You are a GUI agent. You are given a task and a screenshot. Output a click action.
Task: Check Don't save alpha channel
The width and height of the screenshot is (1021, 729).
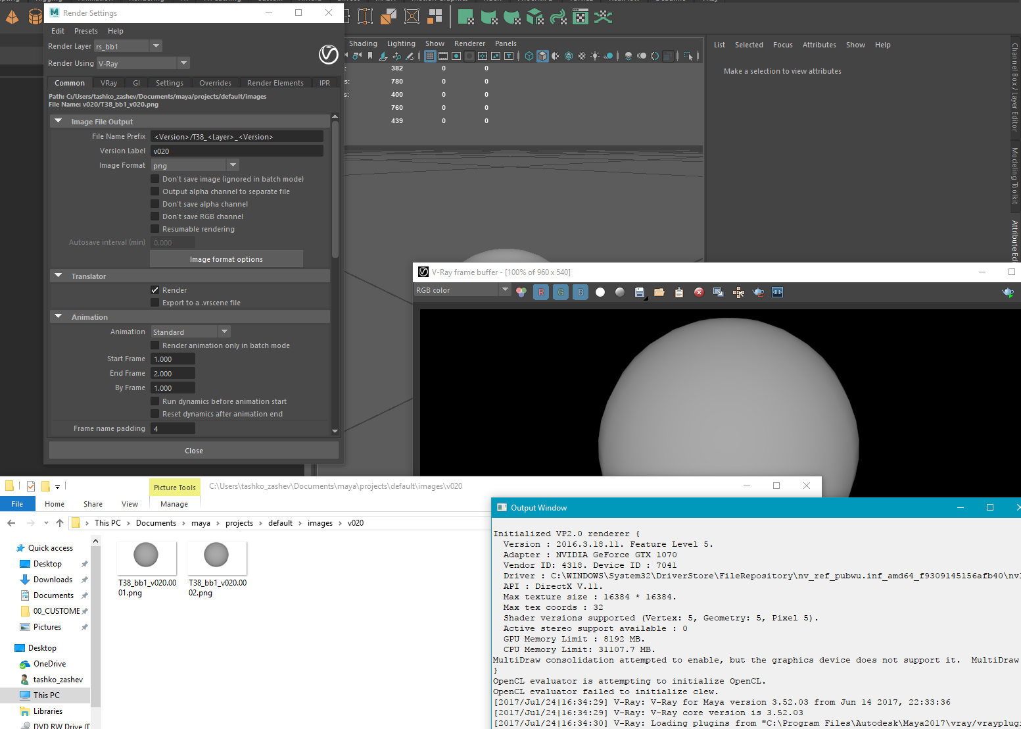pos(155,204)
